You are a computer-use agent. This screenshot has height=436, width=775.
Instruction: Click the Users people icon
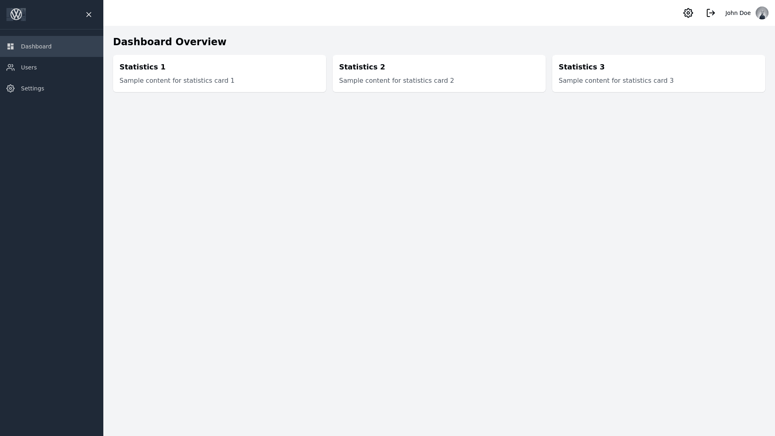pos(10,67)
